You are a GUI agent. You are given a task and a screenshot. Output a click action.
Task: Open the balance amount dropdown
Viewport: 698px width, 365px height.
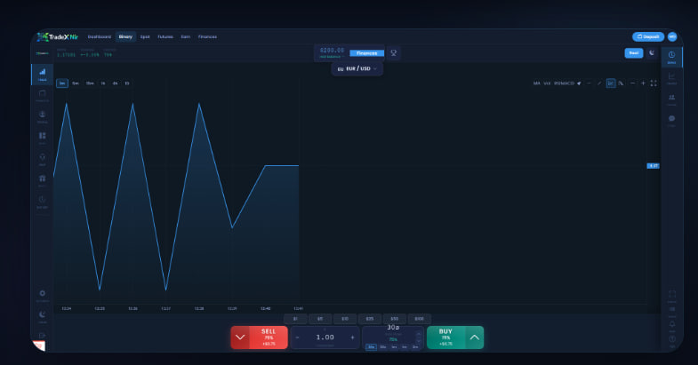(332, 52)
